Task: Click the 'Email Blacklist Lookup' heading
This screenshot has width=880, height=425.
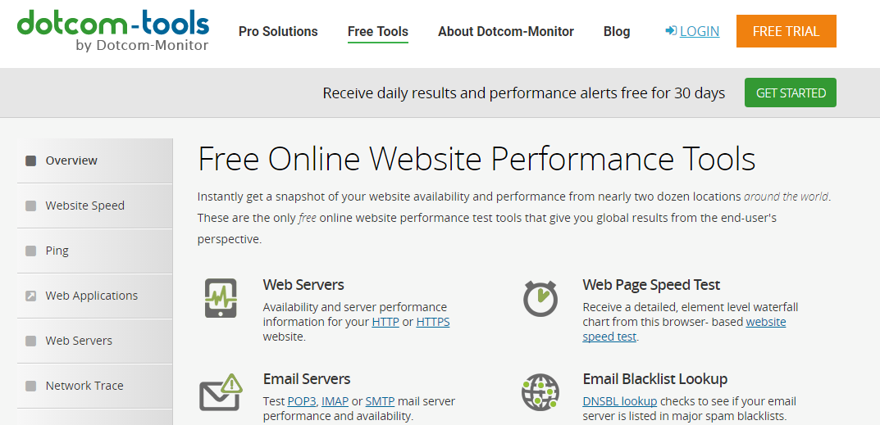Action: (655, 379)
